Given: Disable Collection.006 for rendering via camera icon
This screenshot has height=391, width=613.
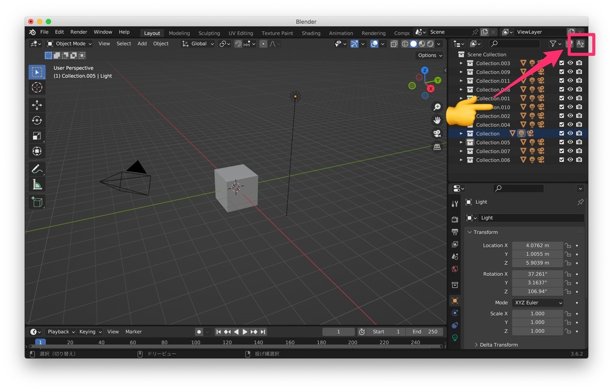Looking at the screenshot, I should pyautogui.click(x=580, y=160).
